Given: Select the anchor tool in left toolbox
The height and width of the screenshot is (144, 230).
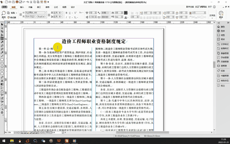Looking at the screenshot, I should tap(2, 112).
